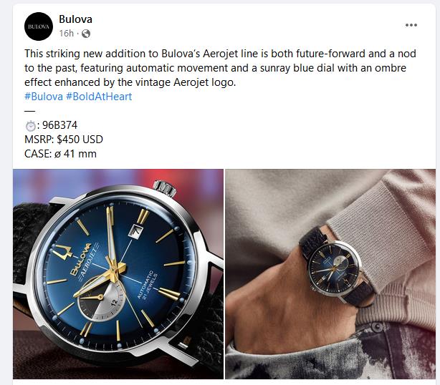Click the stopwatch emoji before 96B374

(30, 125)
